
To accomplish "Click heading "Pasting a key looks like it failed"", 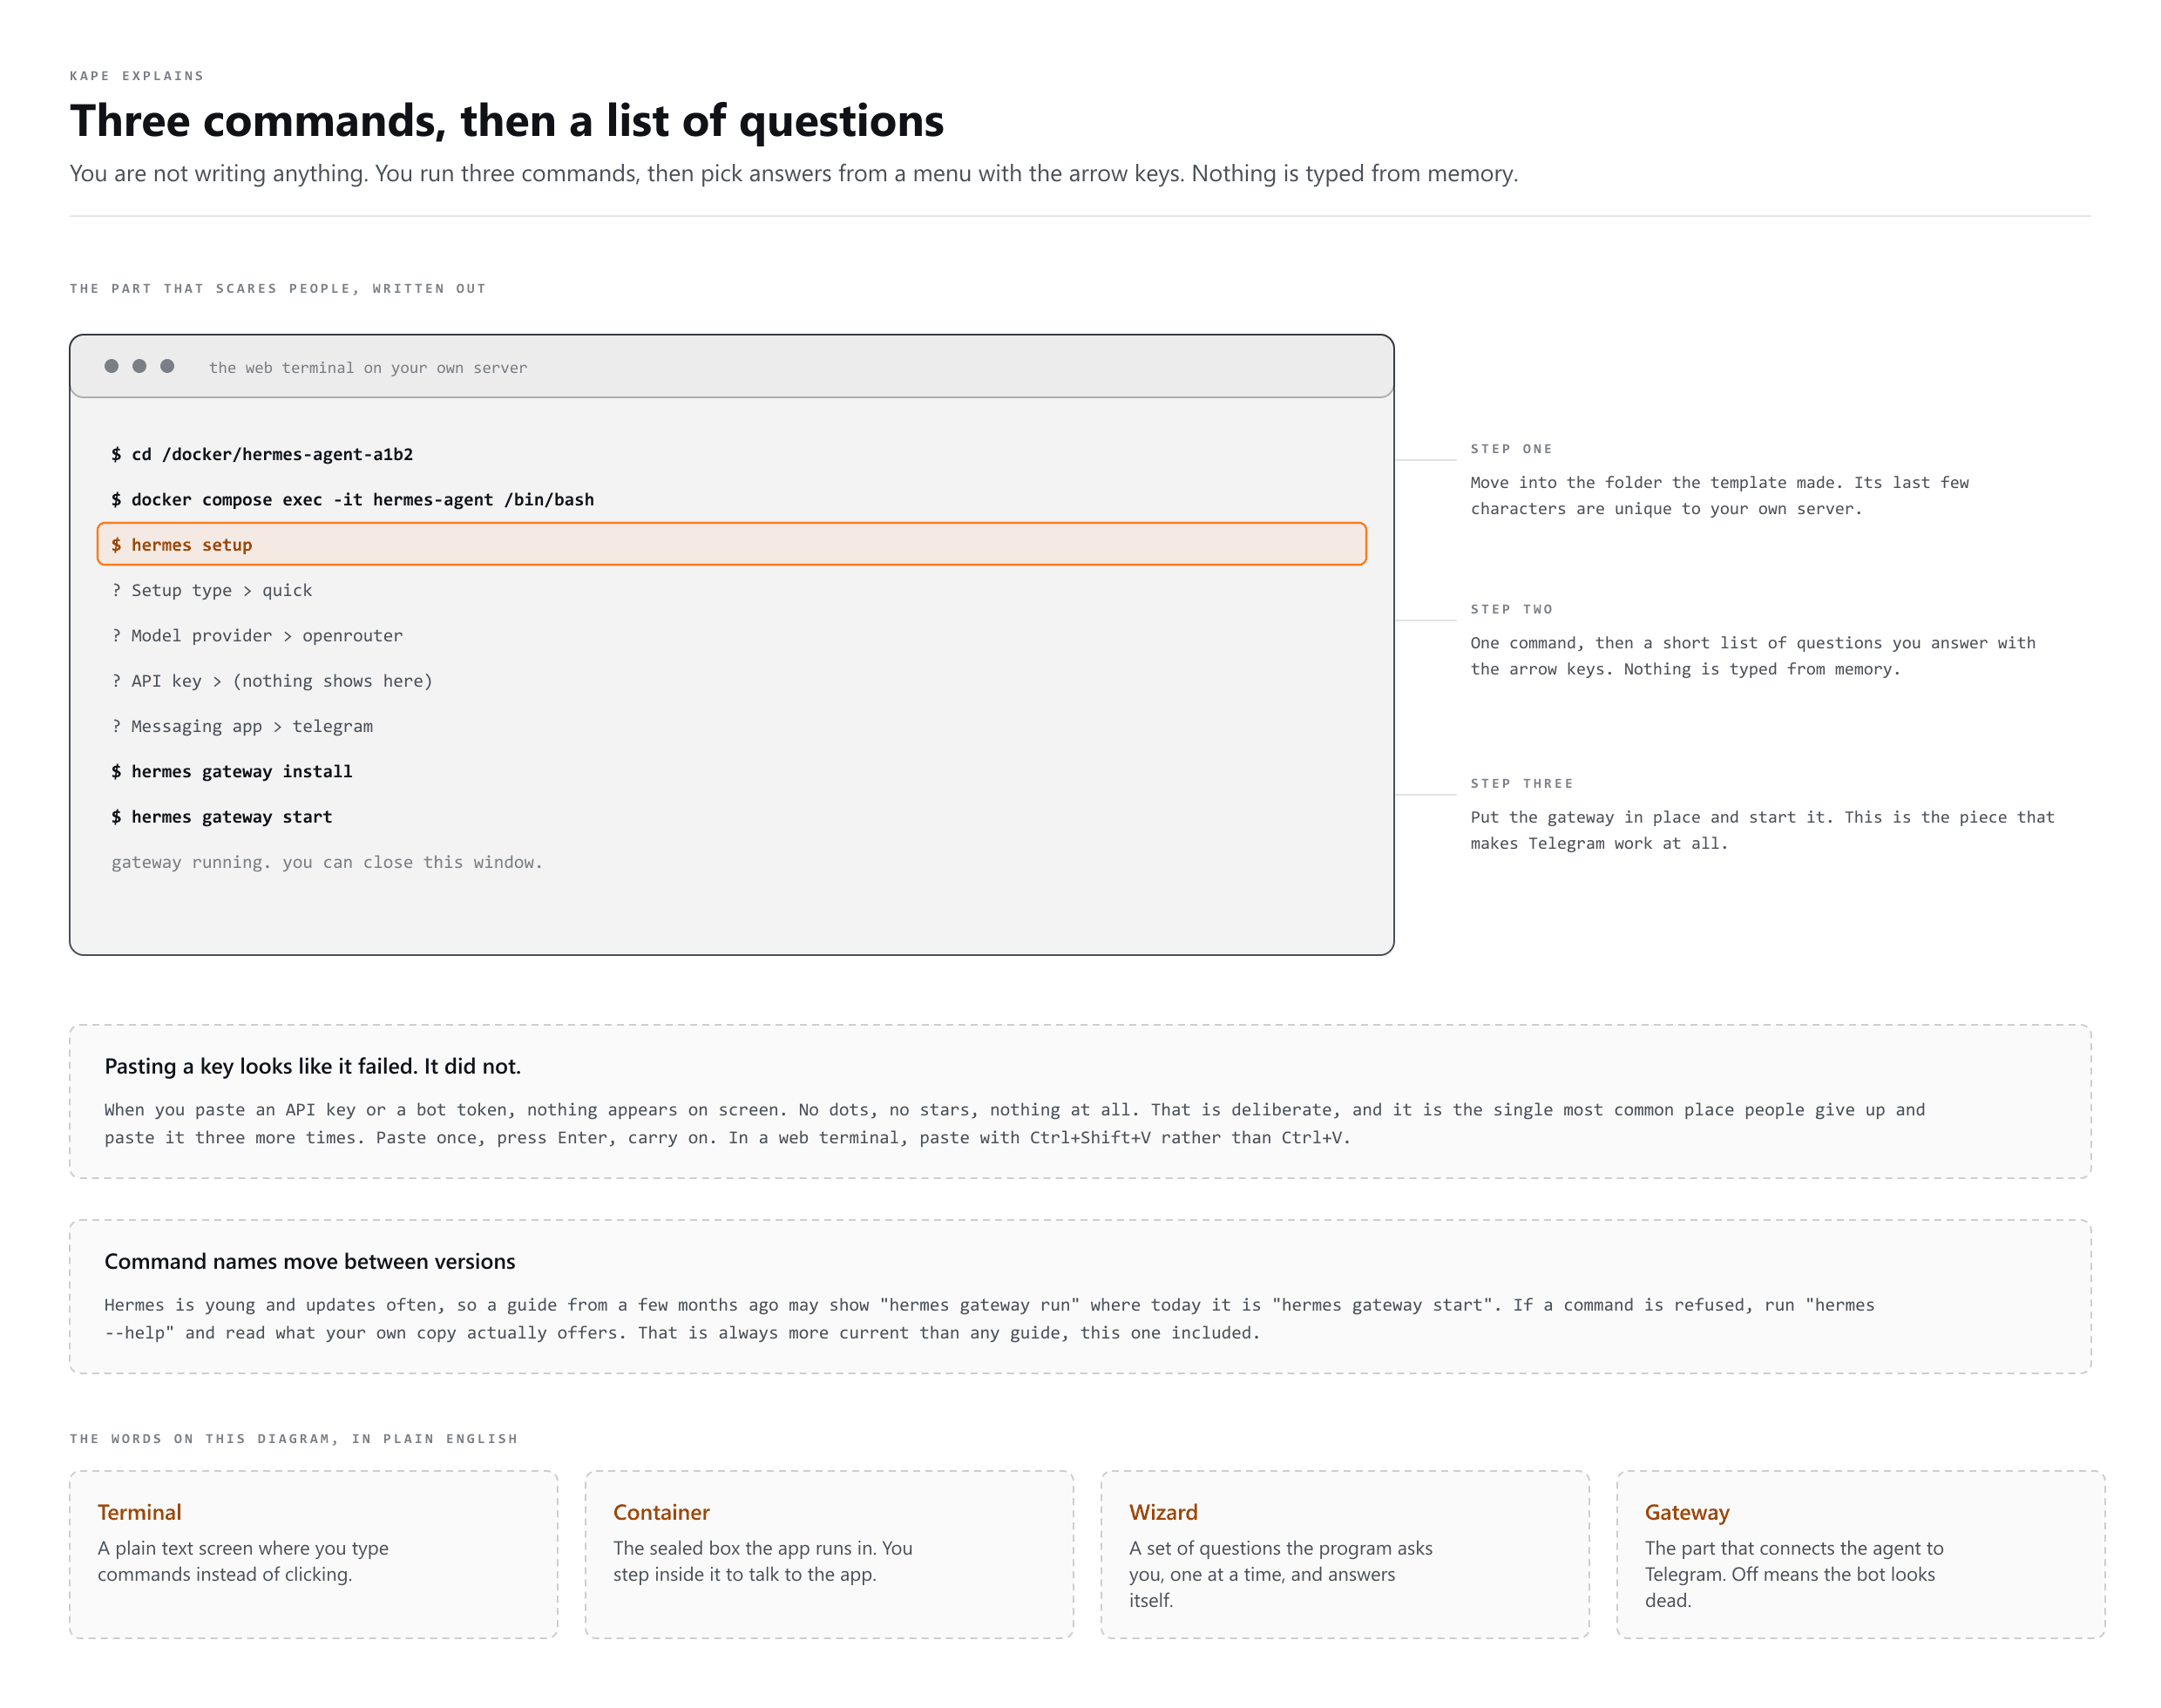I will point(312,1066).
